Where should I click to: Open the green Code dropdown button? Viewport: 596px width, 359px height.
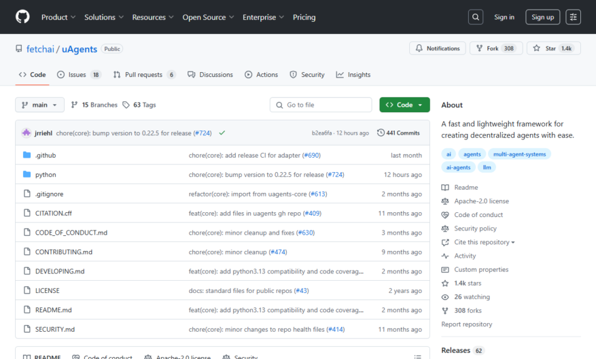pos(404,105)
